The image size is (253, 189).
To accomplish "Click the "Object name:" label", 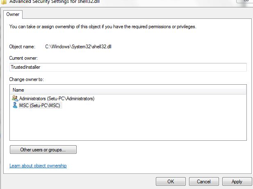I will 22,47.
